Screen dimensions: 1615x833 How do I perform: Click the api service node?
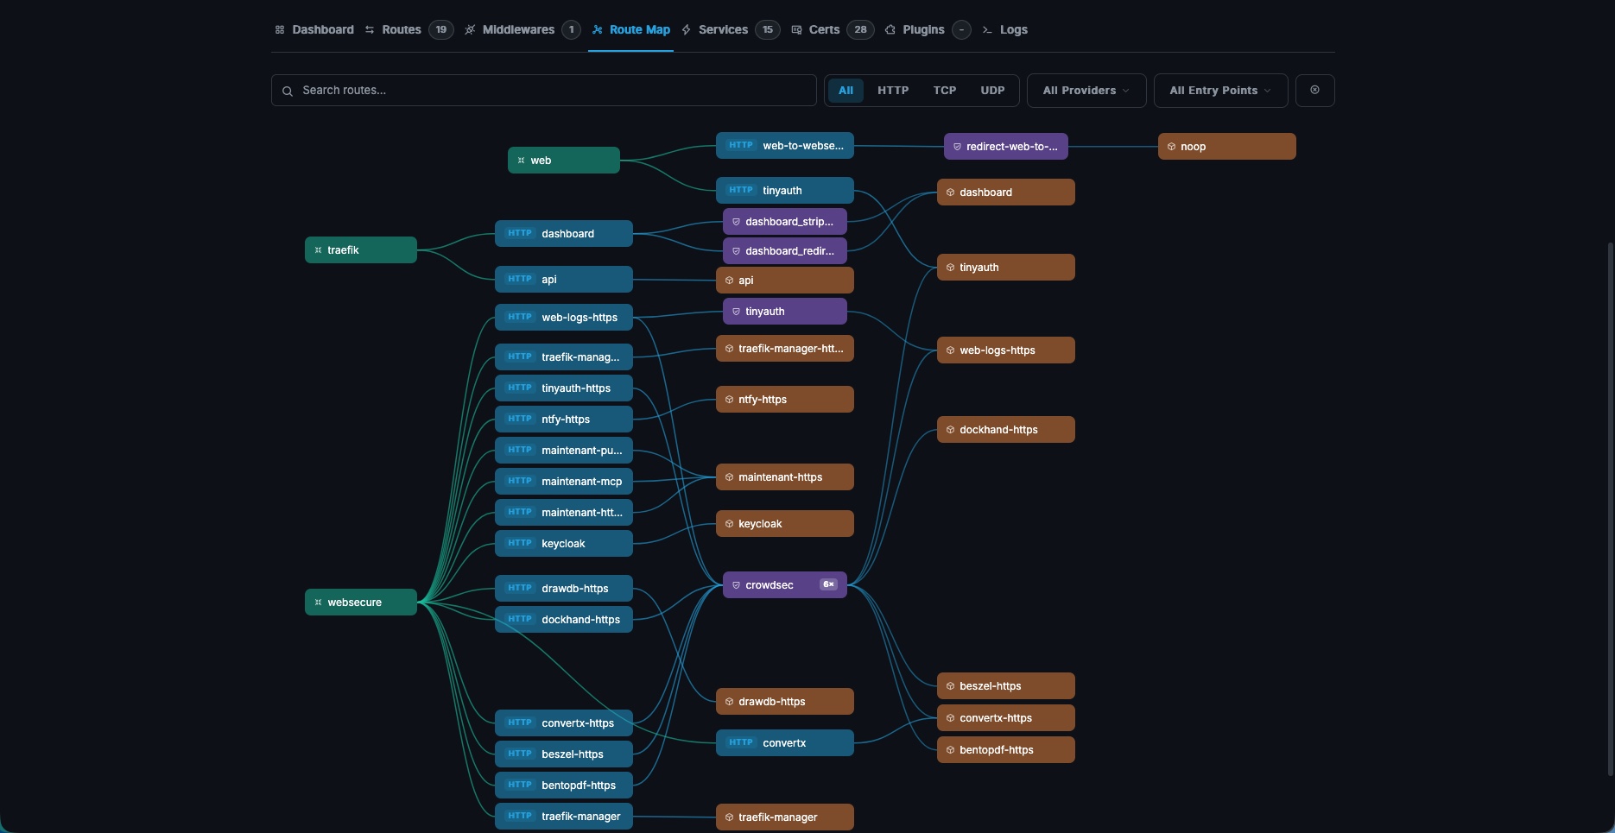click(785, 280)
